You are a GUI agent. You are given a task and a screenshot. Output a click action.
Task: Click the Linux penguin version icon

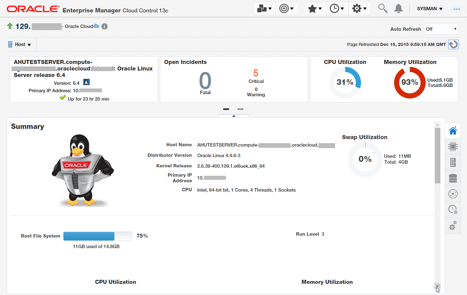coord(86,82)
